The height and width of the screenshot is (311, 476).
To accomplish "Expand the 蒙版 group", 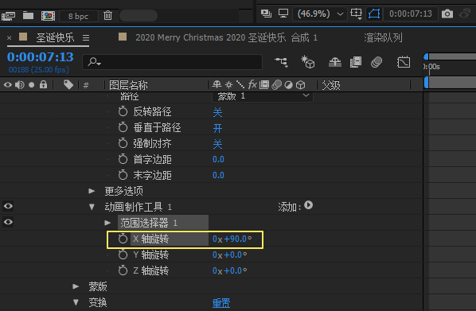I will pos(76,286).
